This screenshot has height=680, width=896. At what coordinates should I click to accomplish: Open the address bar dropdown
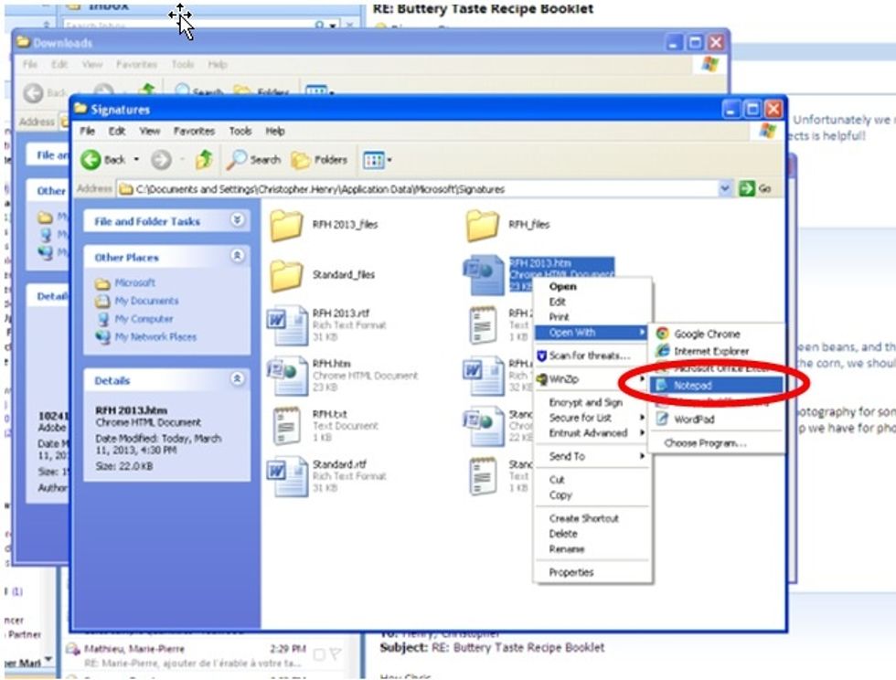click(725, 189)
